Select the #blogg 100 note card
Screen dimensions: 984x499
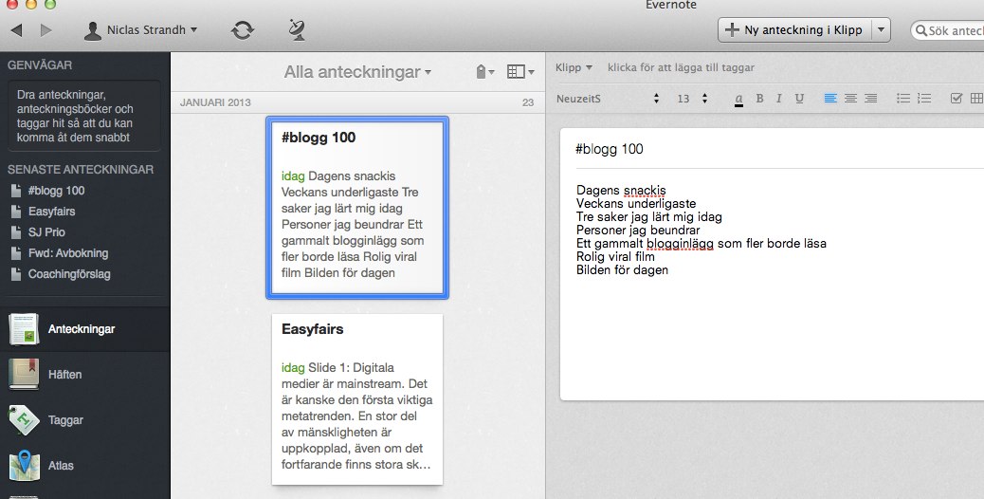[357, 207]
